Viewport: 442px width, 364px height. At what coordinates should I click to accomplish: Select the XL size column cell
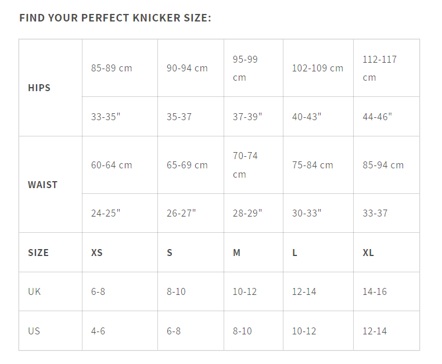tap(368, 253)
